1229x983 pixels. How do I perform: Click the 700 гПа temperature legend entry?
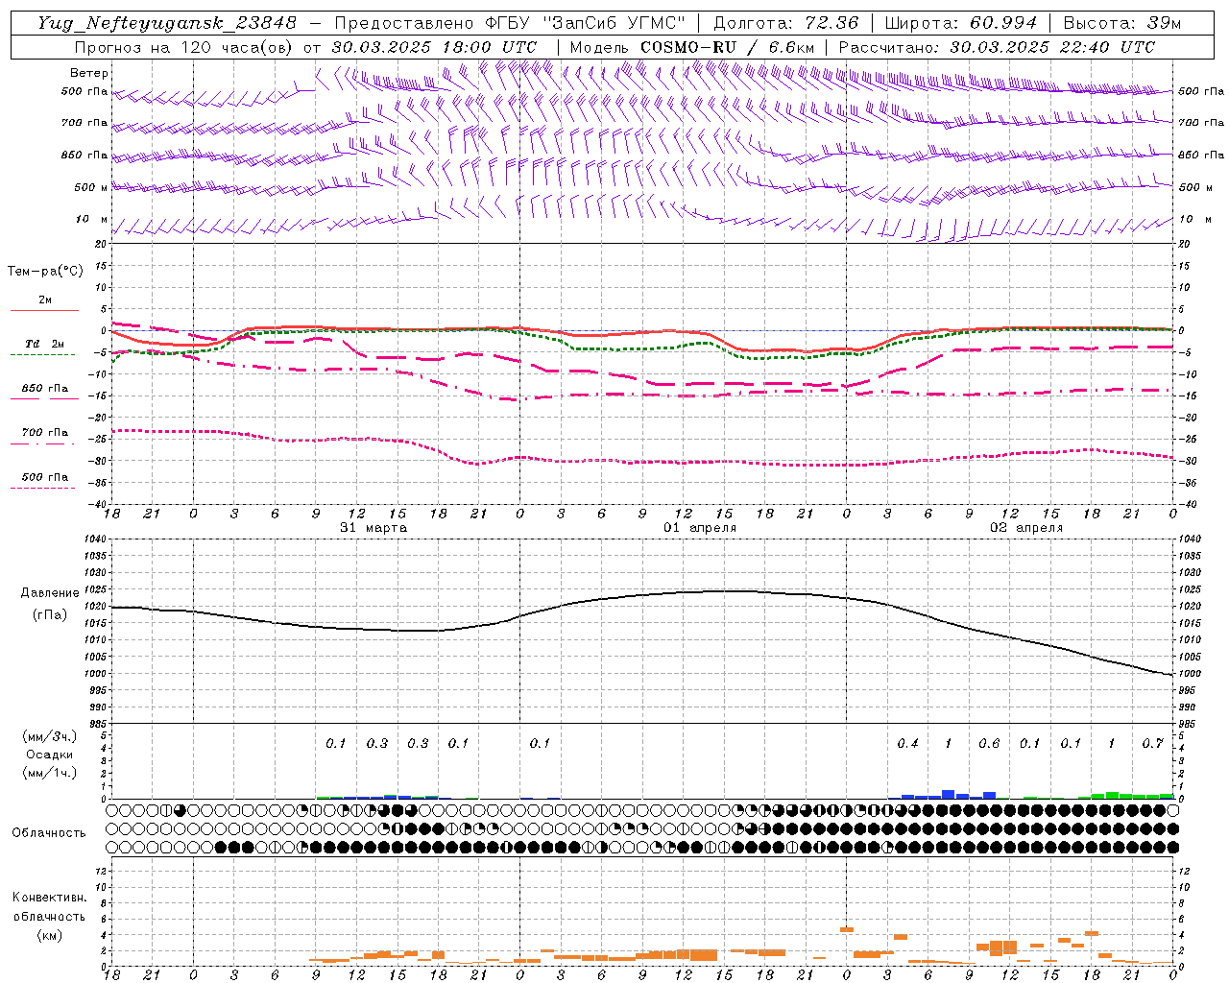coord(45,433)
